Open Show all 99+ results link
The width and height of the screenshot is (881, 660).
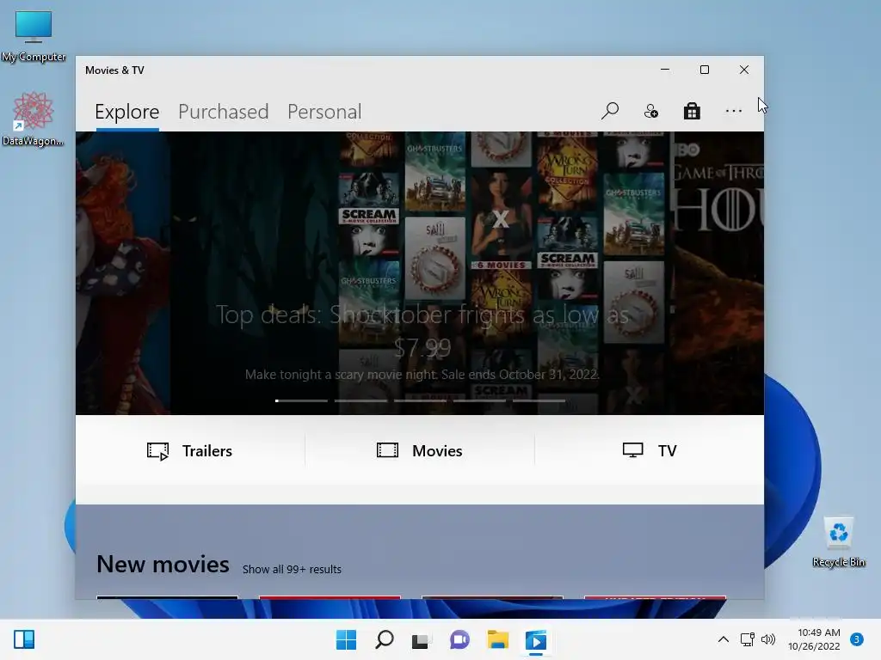[292, 569]
